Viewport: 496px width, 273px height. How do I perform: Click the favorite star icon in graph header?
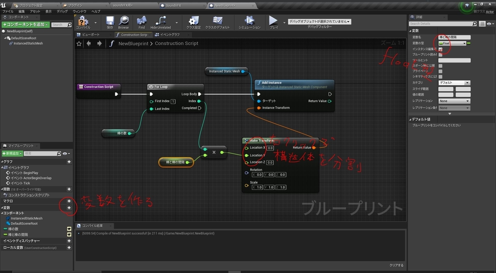[x=79, y=43]
